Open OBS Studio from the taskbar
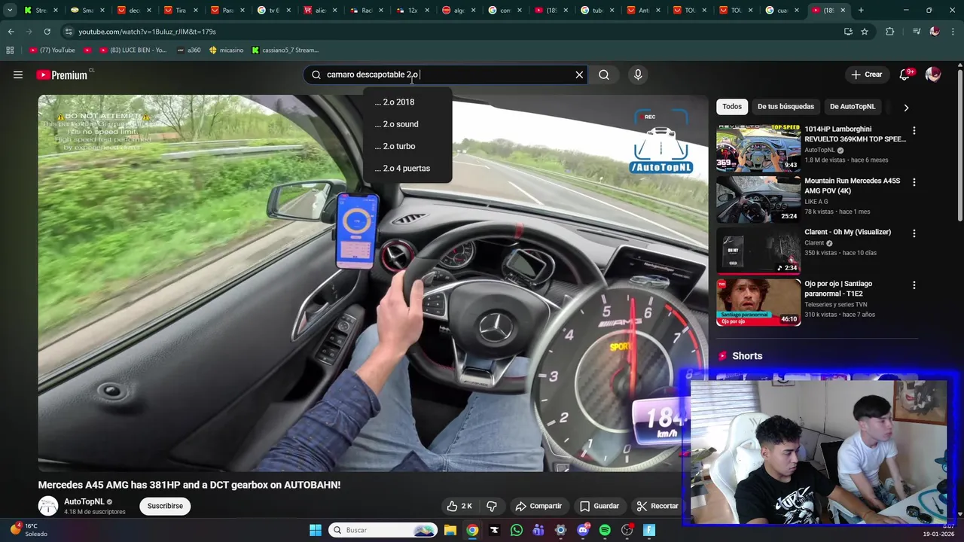 tap(627, 530)
